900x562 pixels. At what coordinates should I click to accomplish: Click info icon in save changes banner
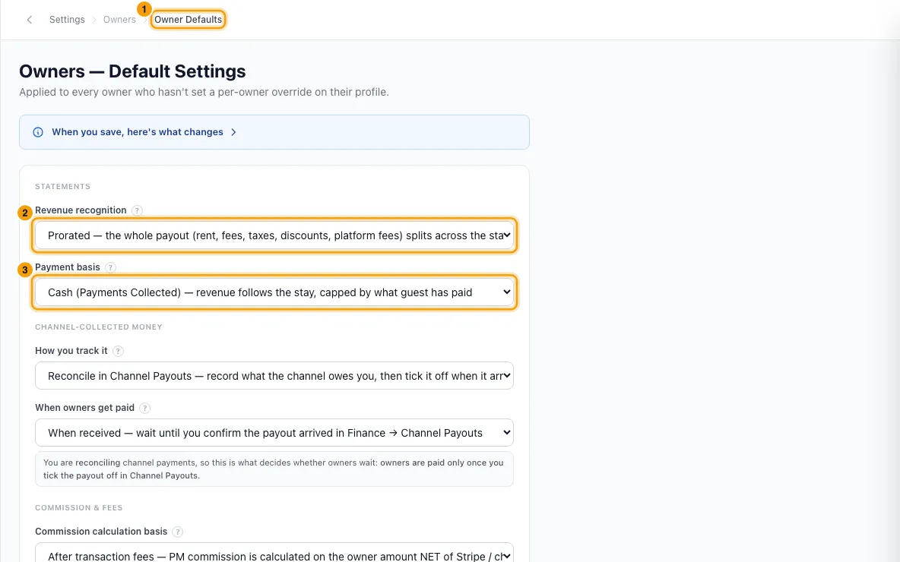click(x=38, y=132)
